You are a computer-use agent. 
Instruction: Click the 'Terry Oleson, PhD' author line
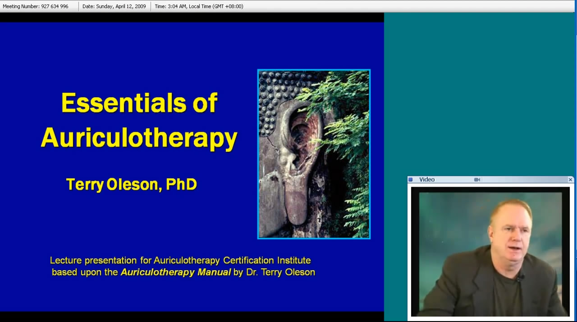132,184
